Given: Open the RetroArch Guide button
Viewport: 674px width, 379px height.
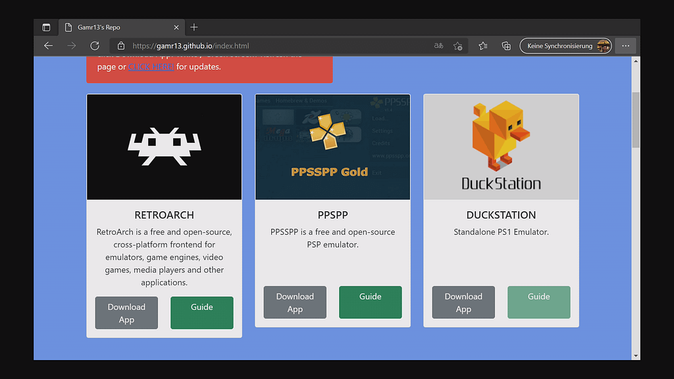Looking at the screenshot, I should (x=201, y=313).
